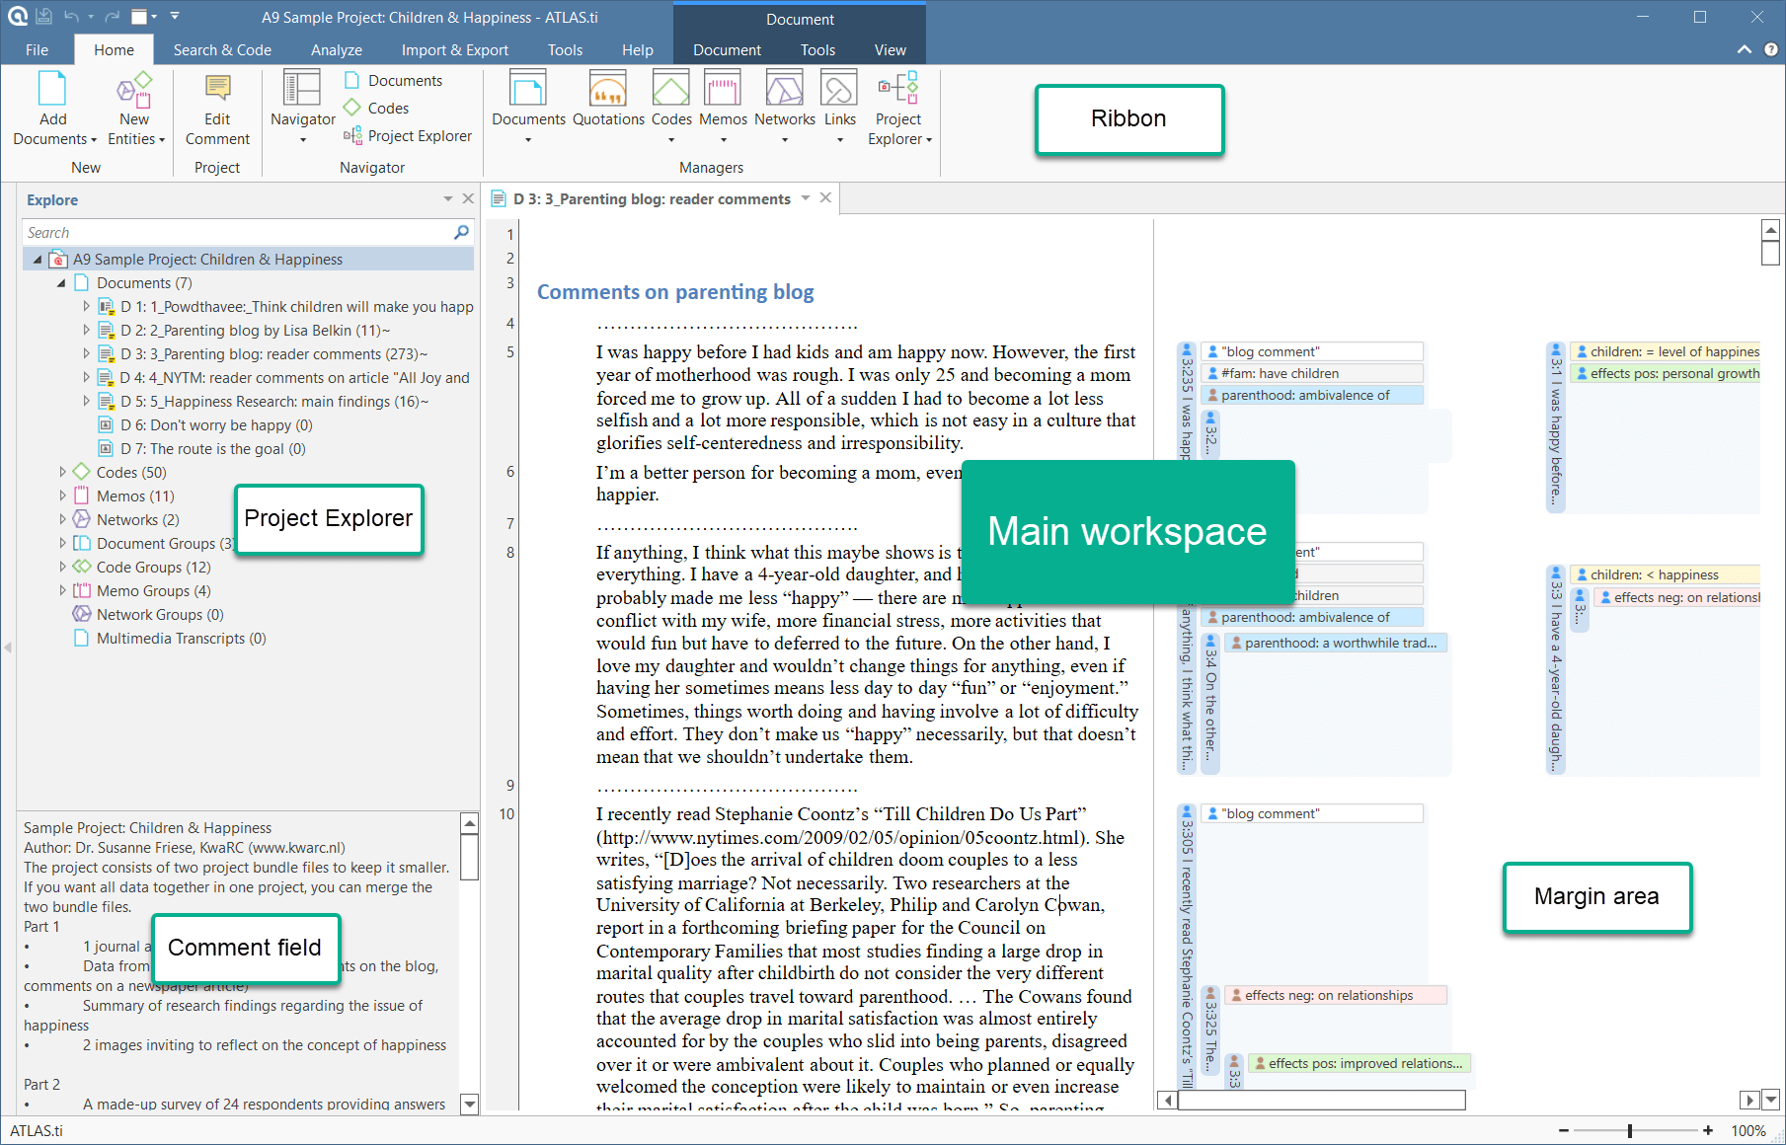Open the Documents navigator entry
Screen dimensions: 1786x1145
tap(393, 81)
